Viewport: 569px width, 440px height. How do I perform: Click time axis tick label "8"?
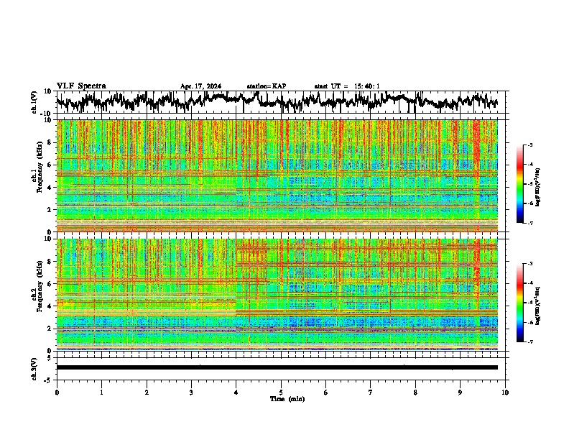point(415,393)
